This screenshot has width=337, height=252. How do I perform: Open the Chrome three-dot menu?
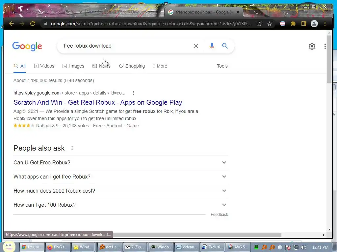coord(325,24)
